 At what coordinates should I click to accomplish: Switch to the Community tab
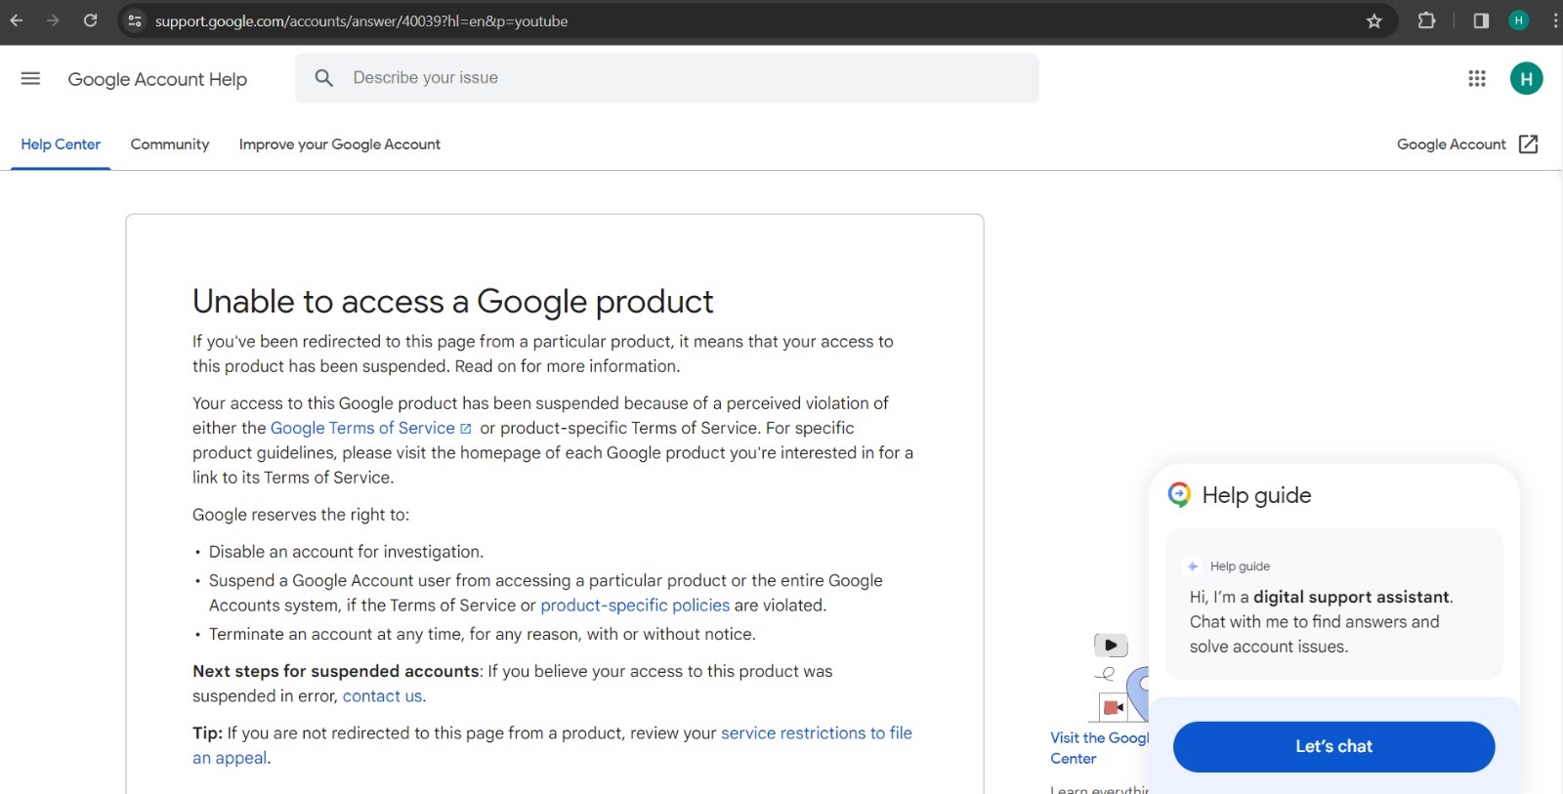[x=170, y=145]
